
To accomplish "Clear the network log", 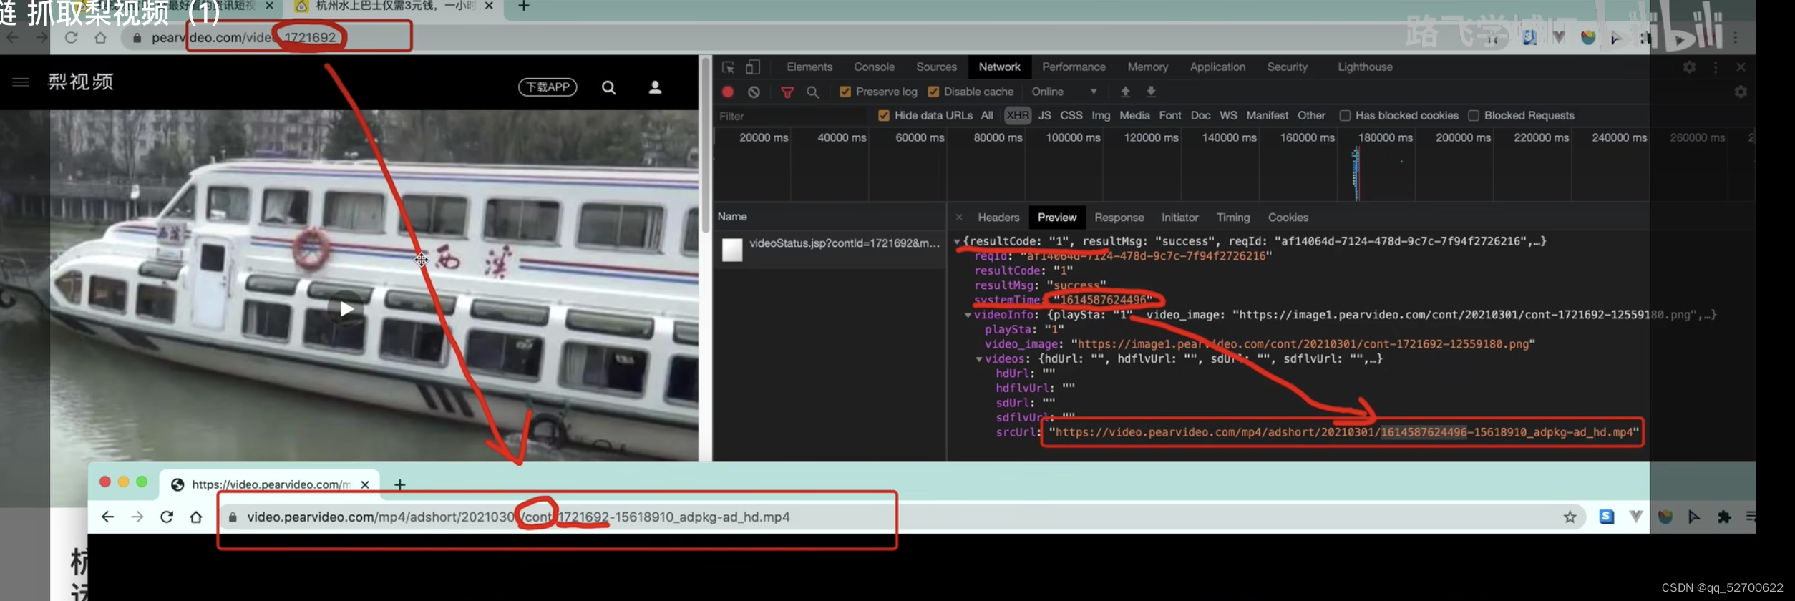I will [754, 92].
